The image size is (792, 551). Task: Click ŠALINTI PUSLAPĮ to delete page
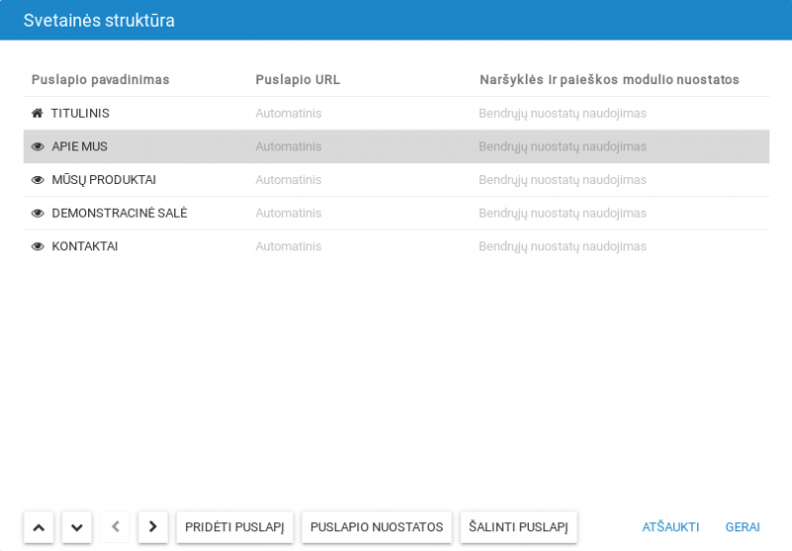pos(518,526)
